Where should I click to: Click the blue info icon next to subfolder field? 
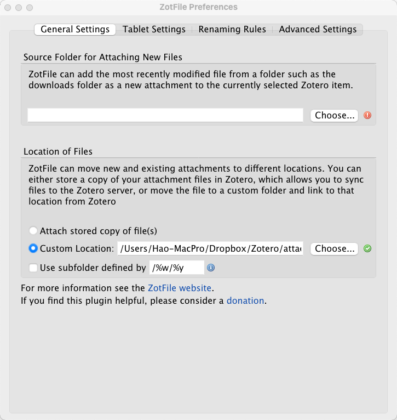(x=211, y=268)
